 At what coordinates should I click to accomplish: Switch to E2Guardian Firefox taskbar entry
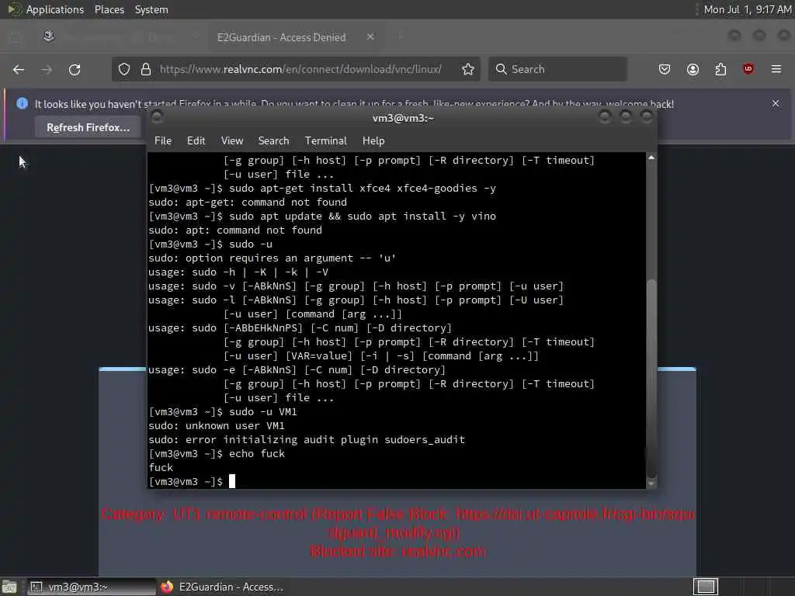pyautogui.click(x=222, y=587)
